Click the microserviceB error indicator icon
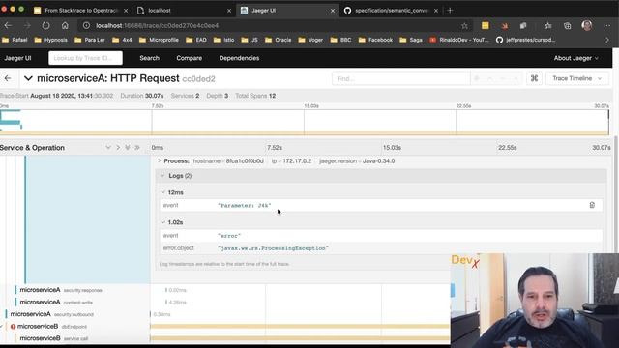The image size is (619, 348). (13, 327)
